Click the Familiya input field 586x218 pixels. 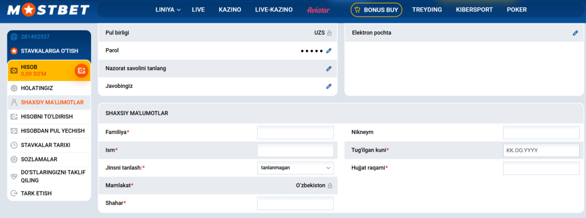tap(295, 132)
